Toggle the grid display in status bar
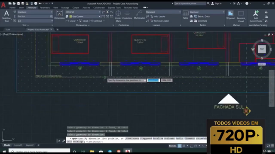Screen dimensions: 275x154 coord(180,146)
